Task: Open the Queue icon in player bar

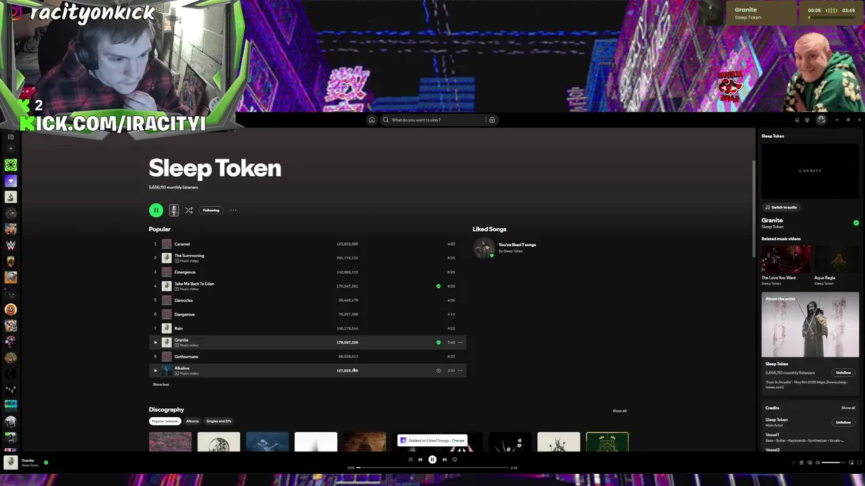Action: [x=801, y=462]
